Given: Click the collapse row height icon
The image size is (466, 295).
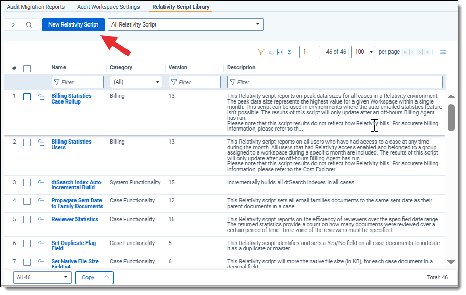Looking at the screenshot, I should (x=289, y=52).
